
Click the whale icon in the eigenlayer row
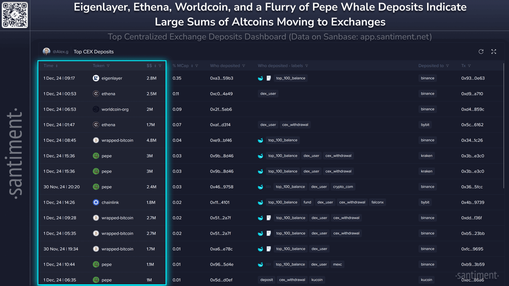(260, 78)
